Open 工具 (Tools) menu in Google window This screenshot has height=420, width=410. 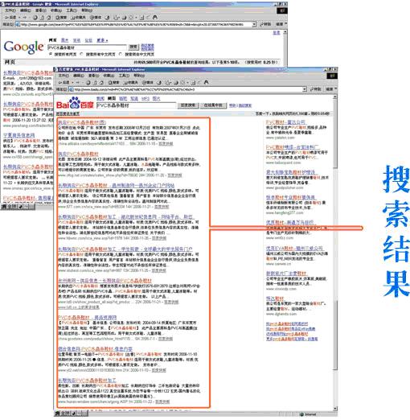72,10
